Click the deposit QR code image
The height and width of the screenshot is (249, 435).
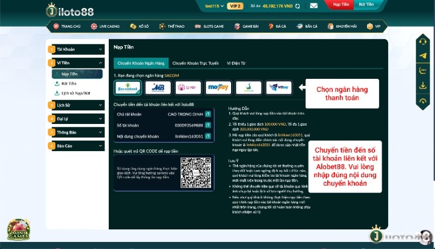196,173
